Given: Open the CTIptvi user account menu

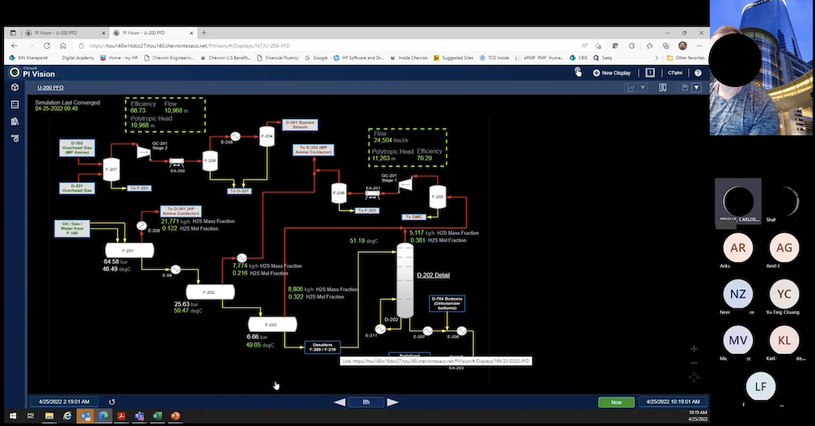Looking at the screenshot, I should point(675,73).
